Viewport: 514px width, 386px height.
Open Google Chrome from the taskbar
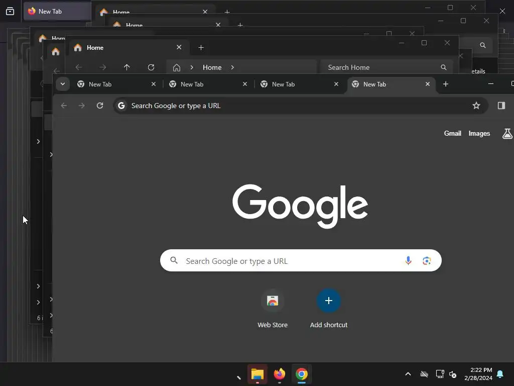[302, 374]
